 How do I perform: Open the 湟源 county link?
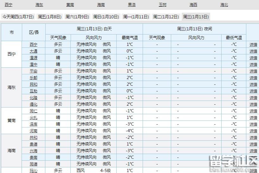33,58
